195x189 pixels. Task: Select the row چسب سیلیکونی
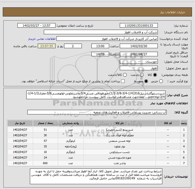(97, 152)
